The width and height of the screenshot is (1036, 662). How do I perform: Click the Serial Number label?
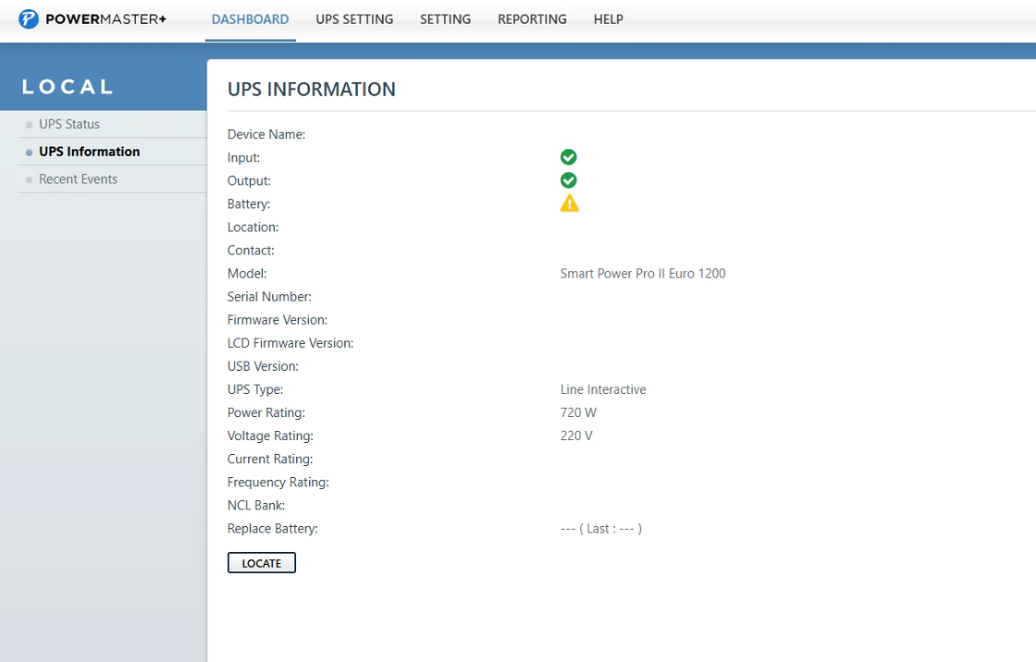(269, 297)
